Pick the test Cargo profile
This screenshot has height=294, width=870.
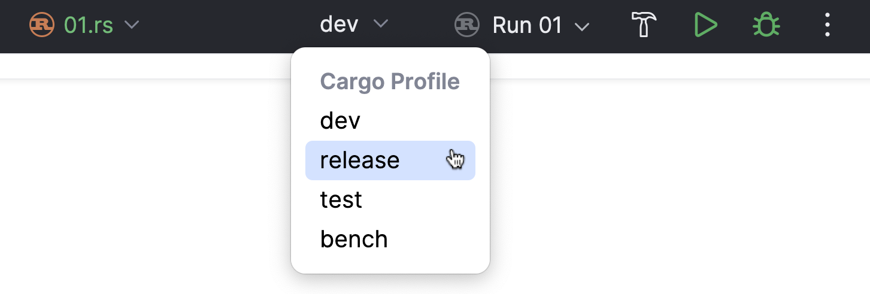pos(390,199)
